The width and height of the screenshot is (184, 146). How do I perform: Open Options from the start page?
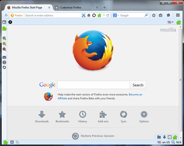point(144,117)
